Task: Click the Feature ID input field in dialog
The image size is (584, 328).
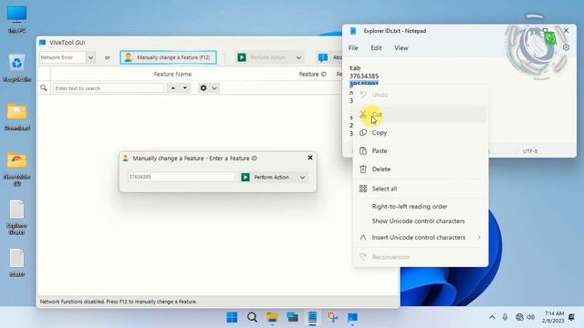Action: (x=181, y=177)
